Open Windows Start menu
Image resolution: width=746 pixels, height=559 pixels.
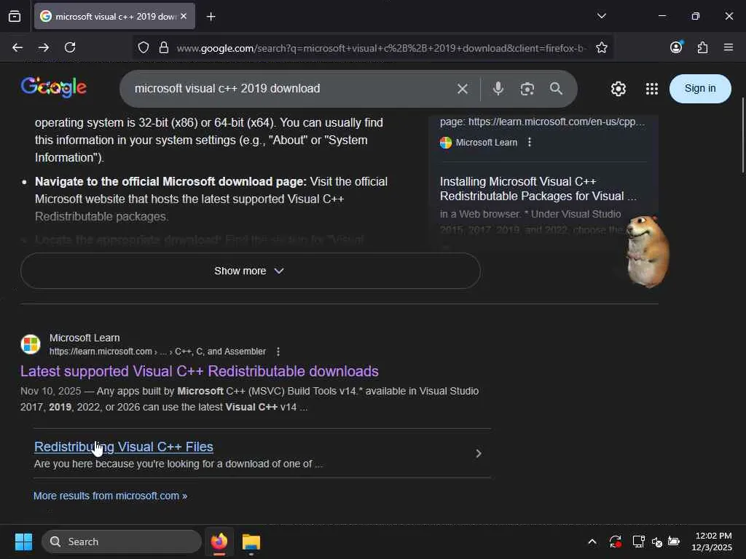[x=23, y=542]
